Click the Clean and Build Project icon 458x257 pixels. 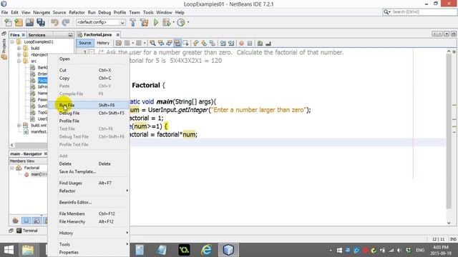[145, 22]
